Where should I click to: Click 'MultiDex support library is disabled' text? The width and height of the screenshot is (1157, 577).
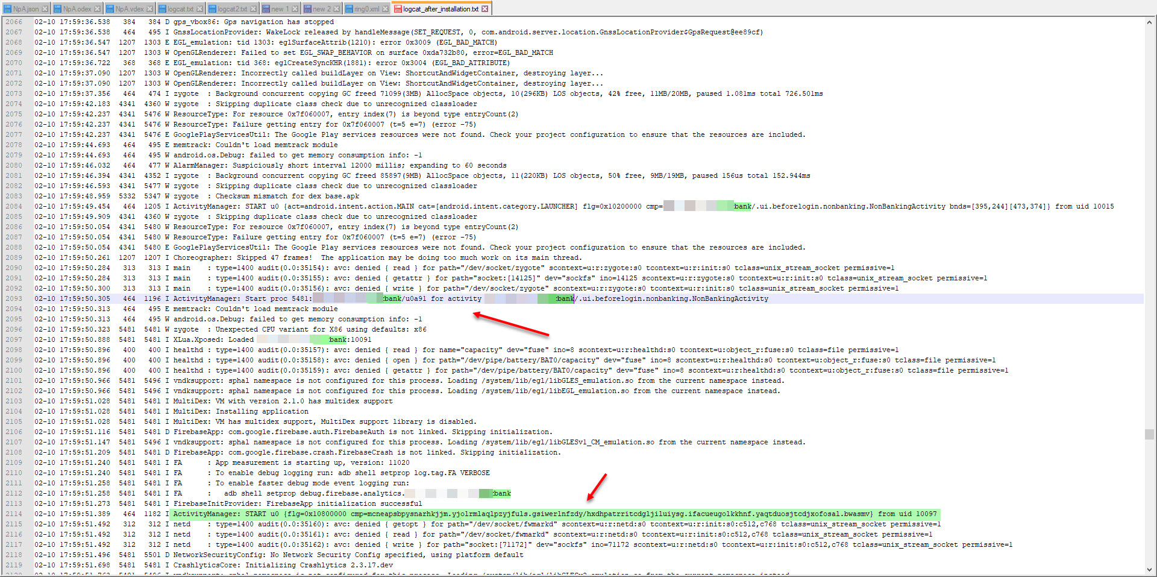[398, 421]
